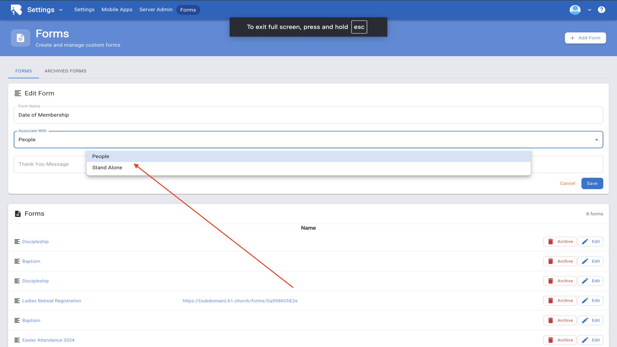Click the Form Name input field
617x347 pixels.
point(308,115)
